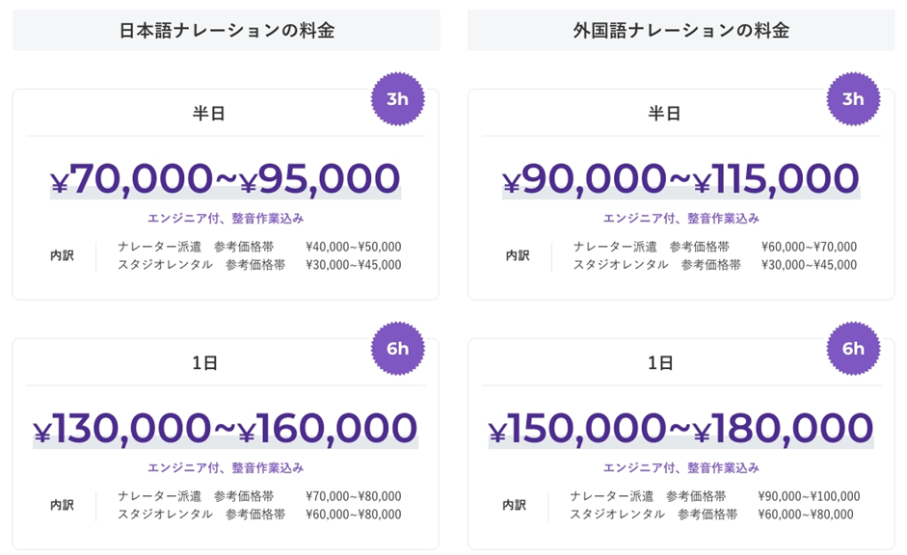Viewport: 907px width, 555px height.
Task: Click the ¥130,000~¥160,000 price
Action: [226, 429]
